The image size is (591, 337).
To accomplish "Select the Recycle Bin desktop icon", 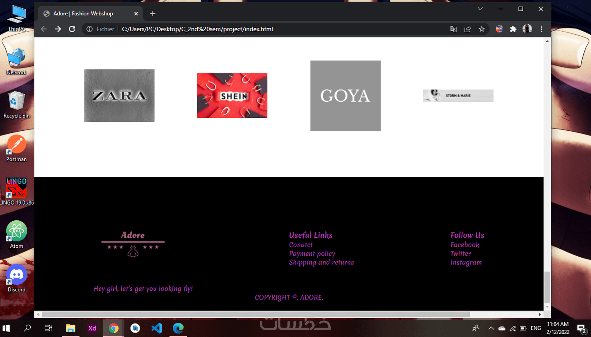I will [16, 105].
